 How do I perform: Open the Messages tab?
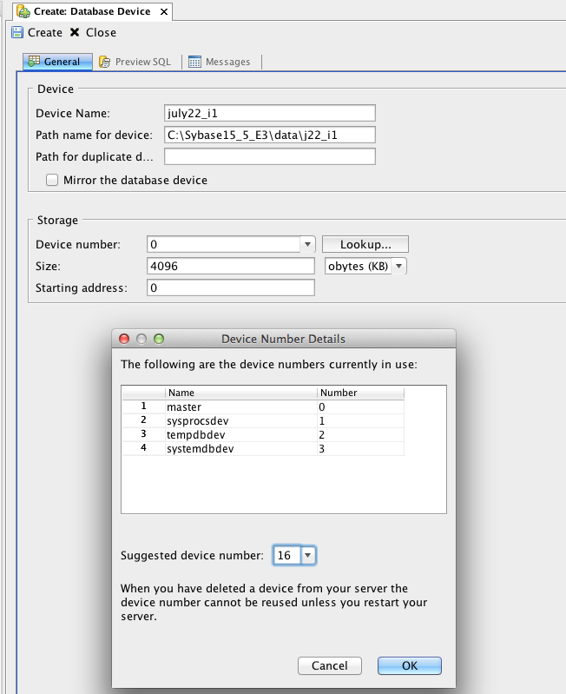point(220,62)
